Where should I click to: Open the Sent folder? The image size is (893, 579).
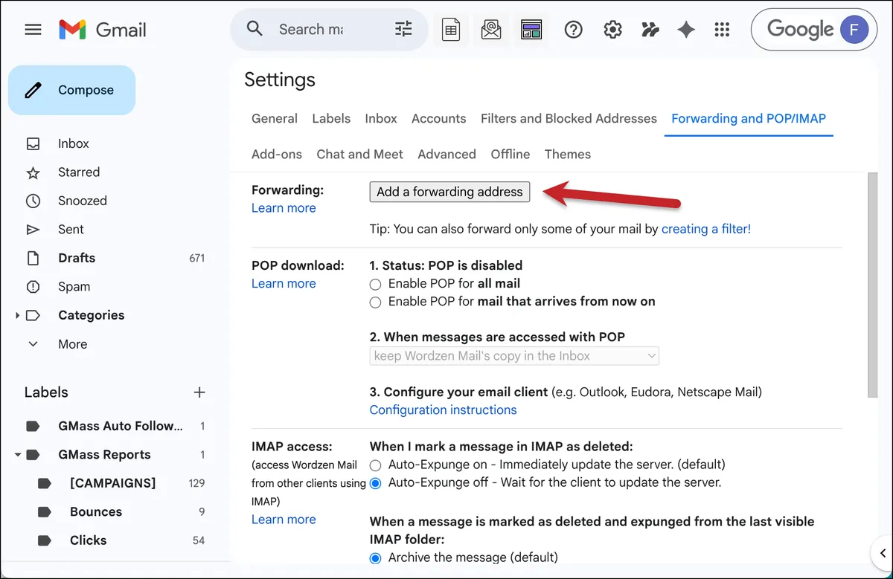(71, 229)
